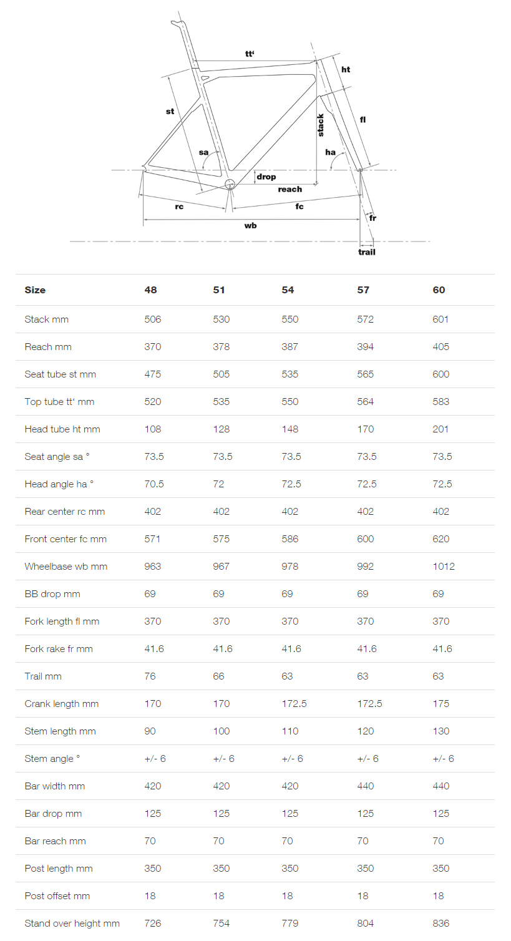Click the vertical "stack" label in the diagram

[x=321, y=125]
